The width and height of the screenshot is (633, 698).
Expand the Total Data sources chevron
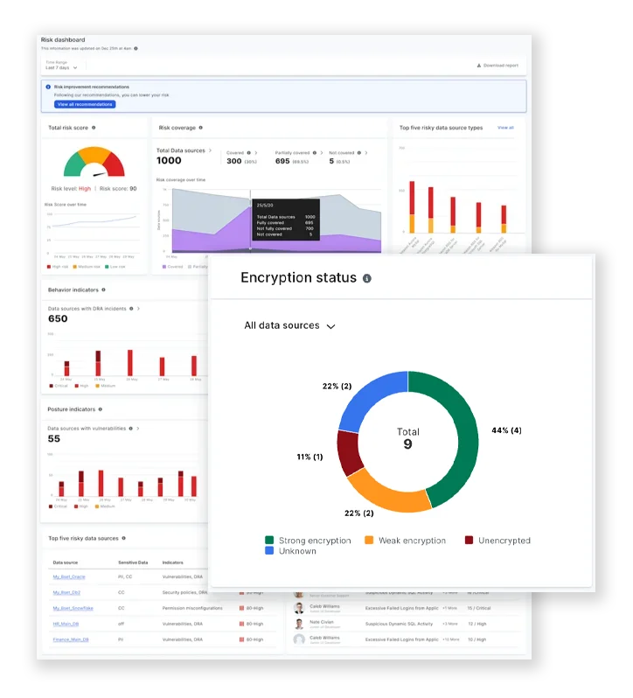[210, 151]
